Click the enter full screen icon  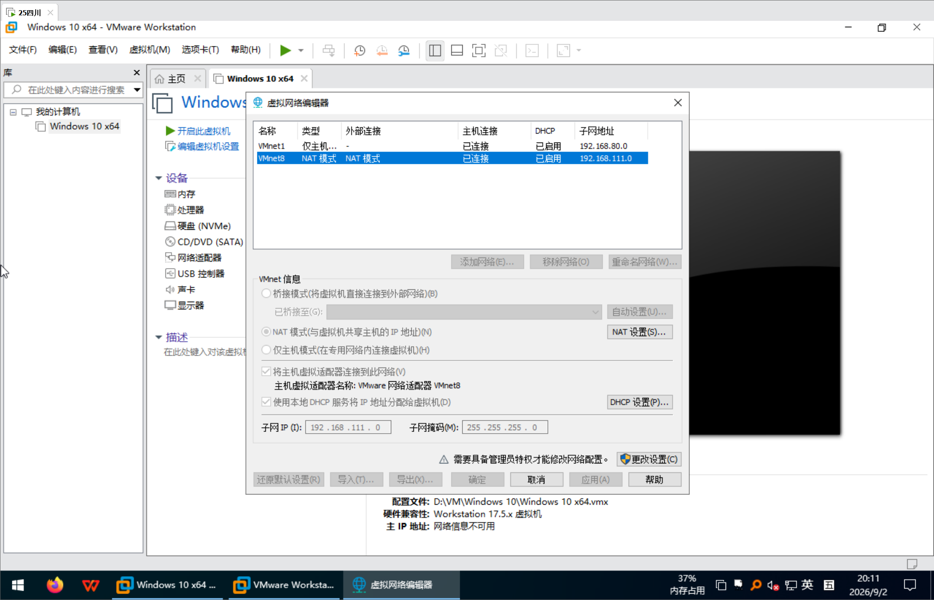coord(479,51)
